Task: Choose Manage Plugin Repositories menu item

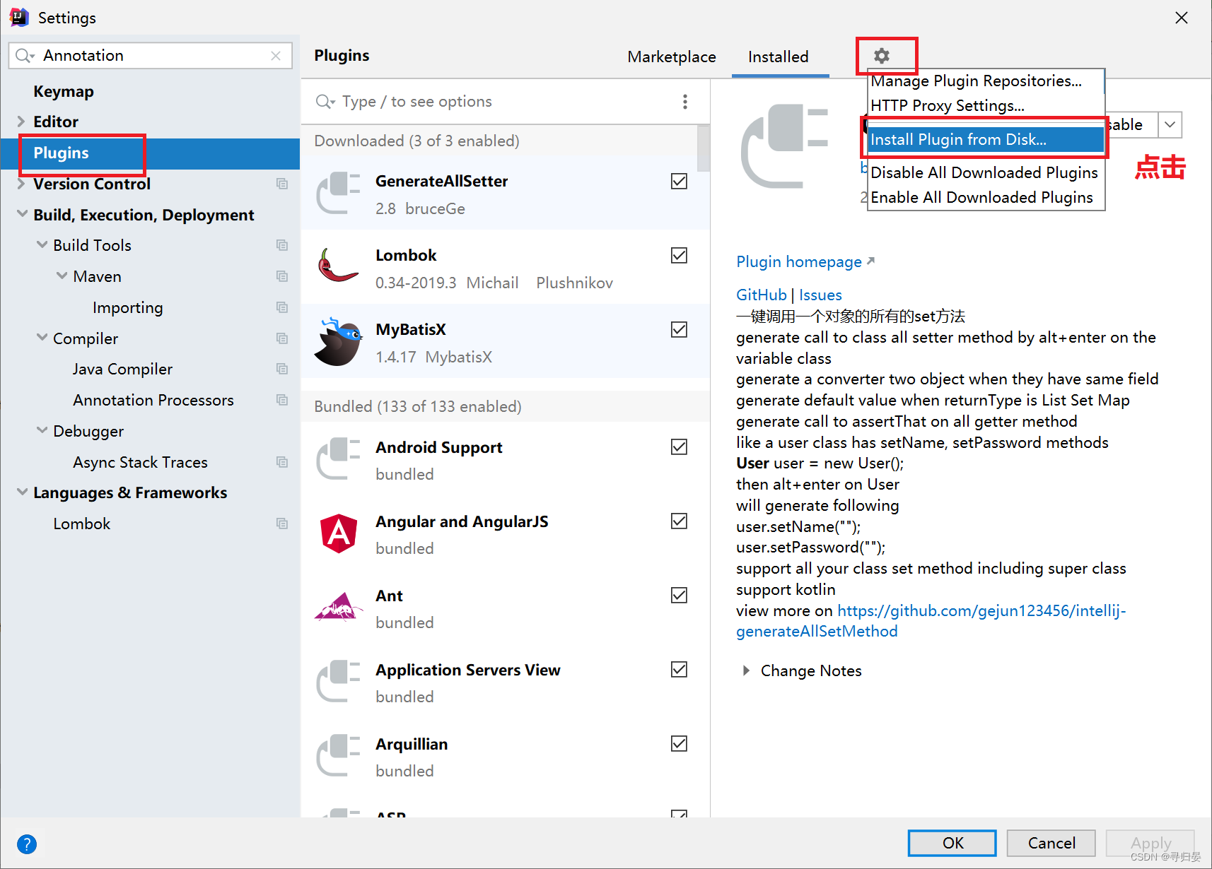Action: coord(986,81)
